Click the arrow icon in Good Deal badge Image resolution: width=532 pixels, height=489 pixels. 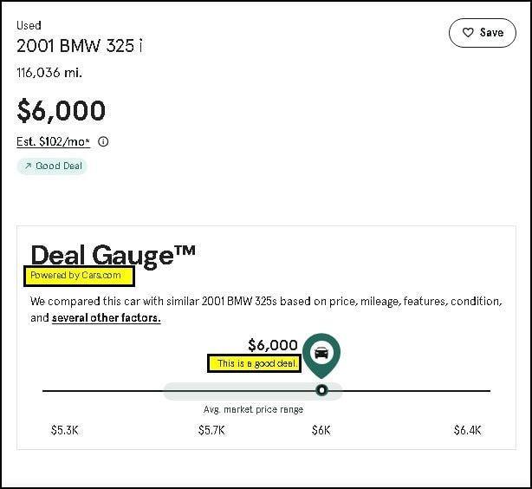pyautogui.click(x=28, y=166)
